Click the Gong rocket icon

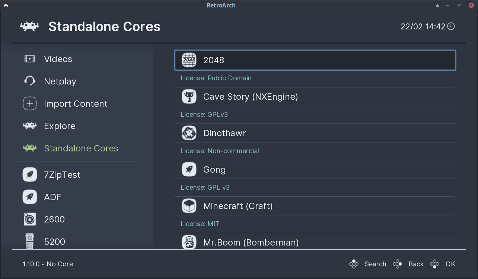point(189,170)
